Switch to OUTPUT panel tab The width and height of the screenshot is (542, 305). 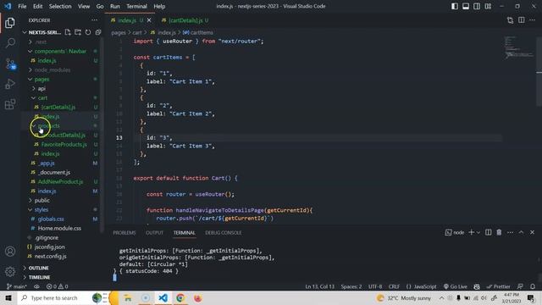point(154,232)
